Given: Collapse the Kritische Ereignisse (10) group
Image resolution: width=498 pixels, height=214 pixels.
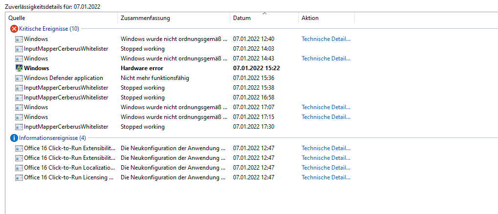Looking at the screenshot, I should tap(49, 29).
